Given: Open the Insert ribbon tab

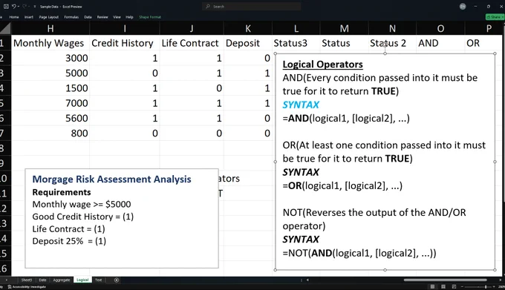Looking at the screenshot, I should click(29, 17).
